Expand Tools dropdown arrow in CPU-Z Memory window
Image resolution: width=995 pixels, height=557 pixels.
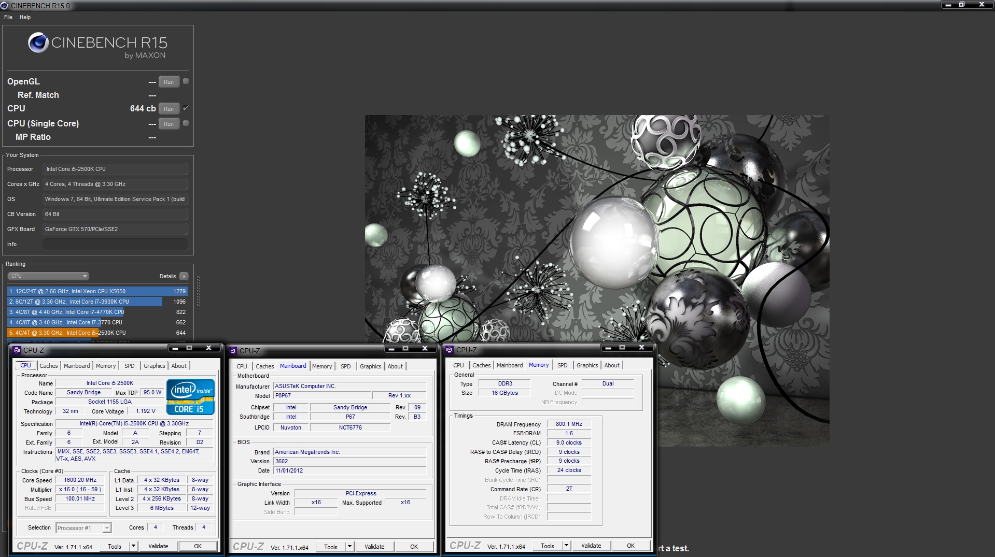click(x=566, y=546)
